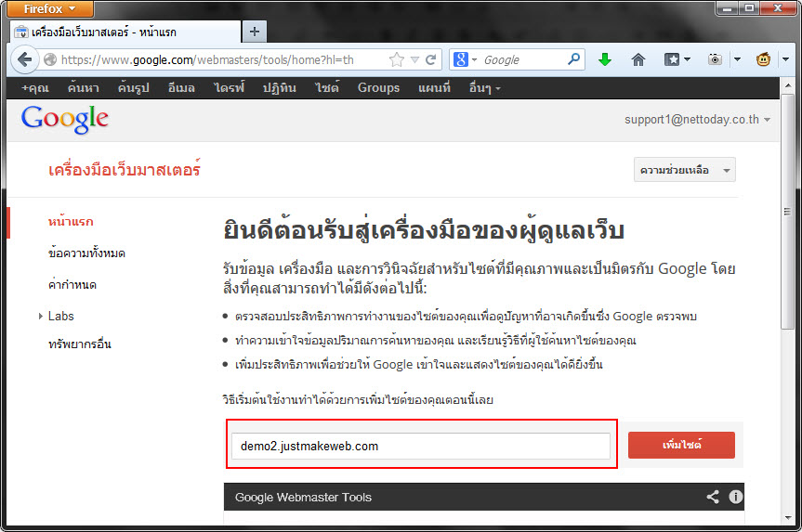Expand the Labs sidebar triangle
This screenshot has width=802, height=532.
pos(40,317)
